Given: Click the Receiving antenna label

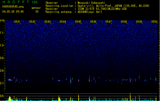Looking at the screenshot, I should tap(59, 12).
